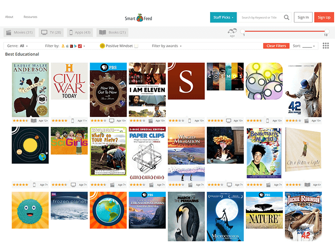This screenshot has width=335, height=251.
Task: Open the Staff Picks dropdown
Action: pos(223,17)
